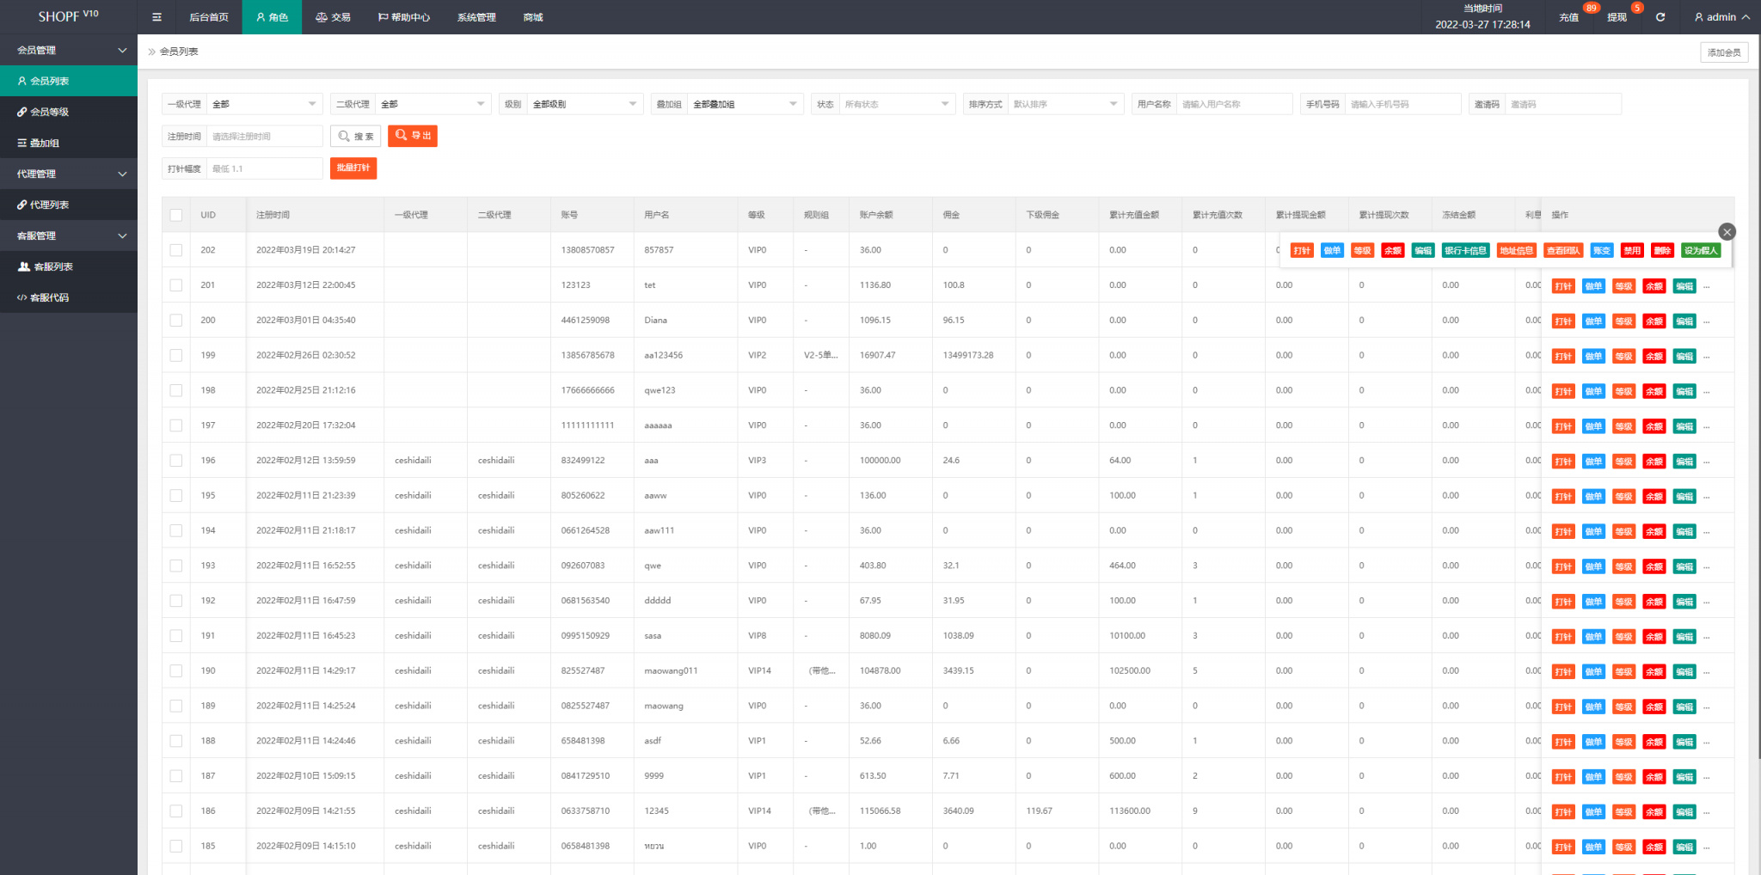Click the ellipsis more-actions for user tet
Screen dimensions: 1761x875
[x=1707, y=286]
